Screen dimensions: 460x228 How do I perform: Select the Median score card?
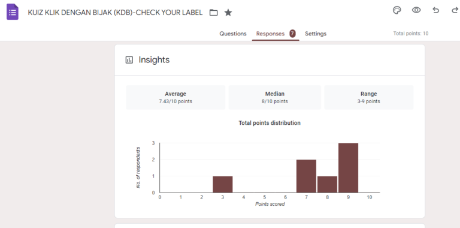pyautogui.click(x=275, y=98)
